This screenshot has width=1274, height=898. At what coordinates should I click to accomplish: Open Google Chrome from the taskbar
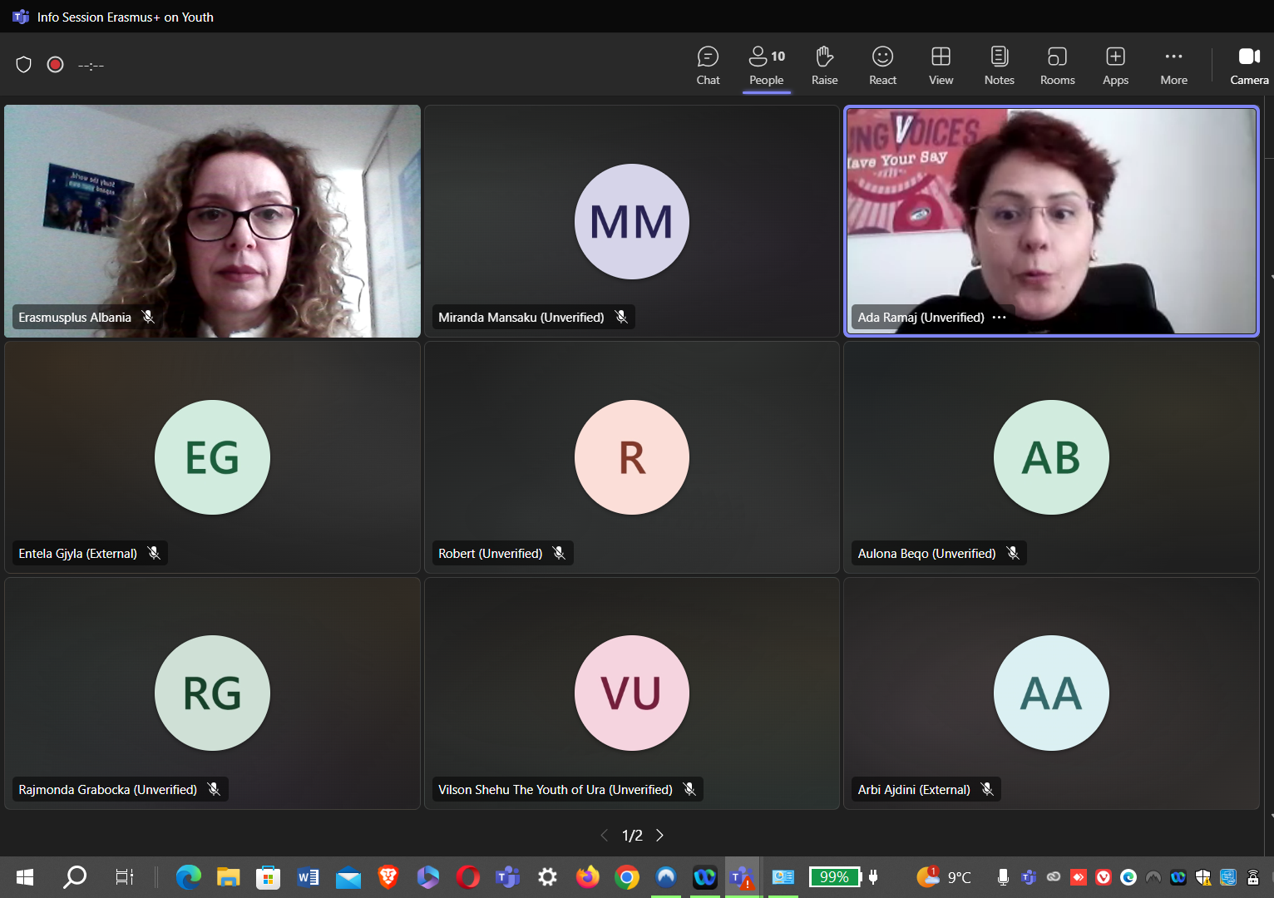tap(627, 877)
